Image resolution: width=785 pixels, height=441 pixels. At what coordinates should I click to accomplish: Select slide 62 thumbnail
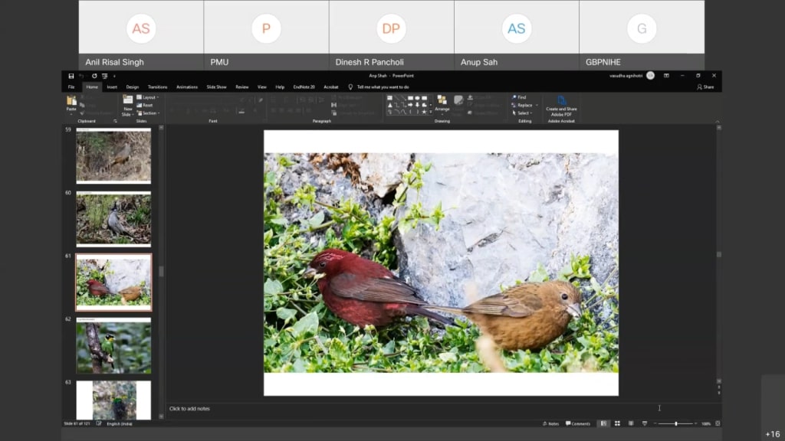pyautogui.click(x=113, y=345)
